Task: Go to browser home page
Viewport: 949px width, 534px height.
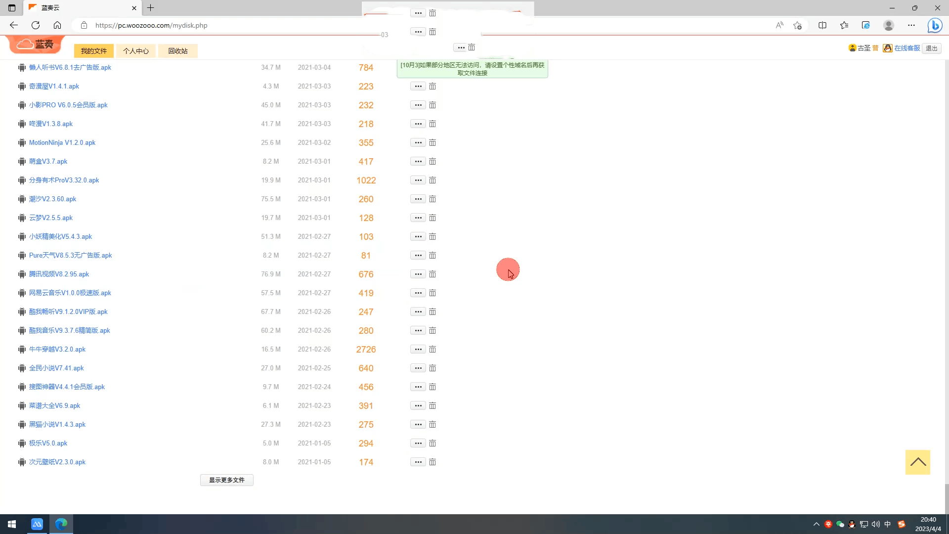Action: [57, 25]
